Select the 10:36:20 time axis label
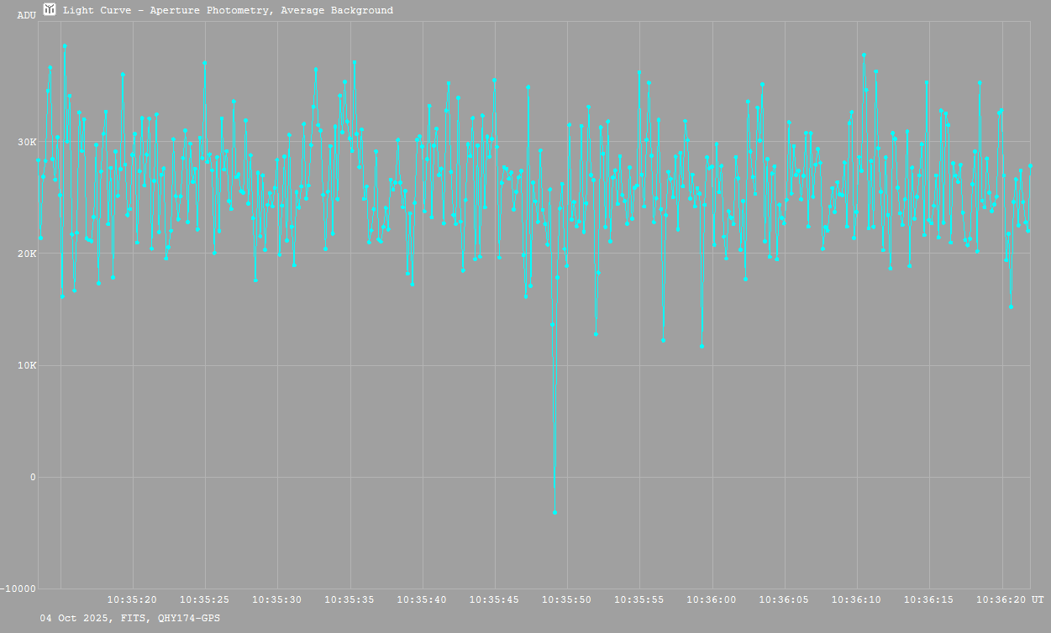 coord(1001,599)
